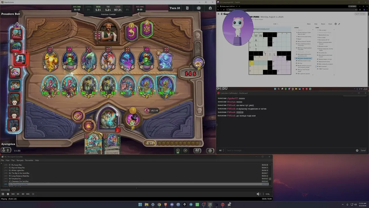Click the hero power button next to hero
Viewport: 369px width, 208px height.
click(132, 118)
